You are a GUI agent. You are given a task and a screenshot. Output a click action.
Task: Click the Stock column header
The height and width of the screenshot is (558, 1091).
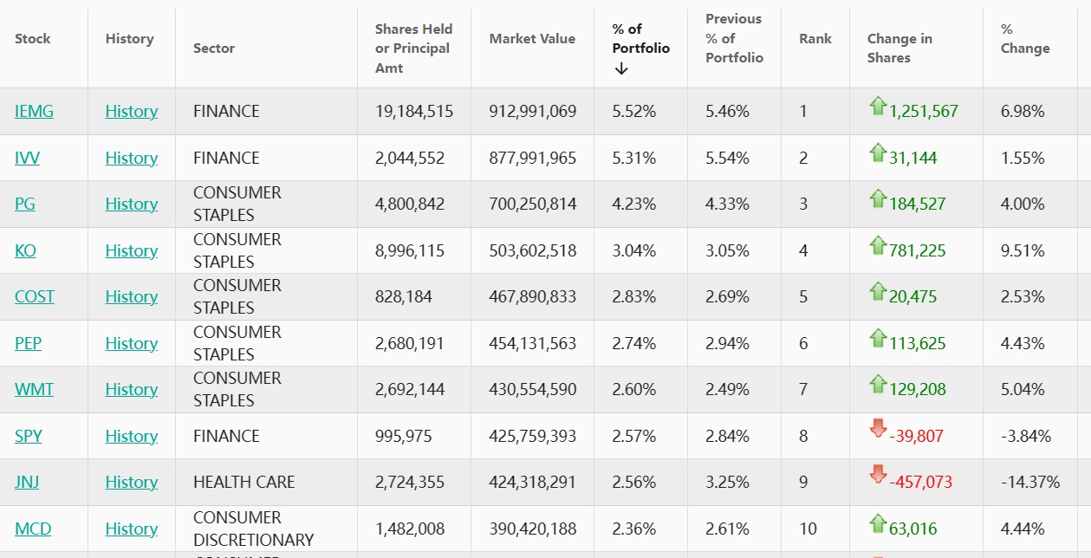33,39
